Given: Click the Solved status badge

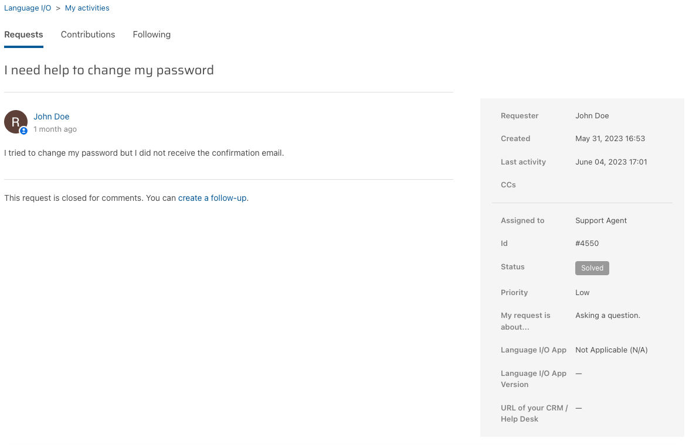Looking at the screenshot, I should pyautogui.click(x=592, y=268).
